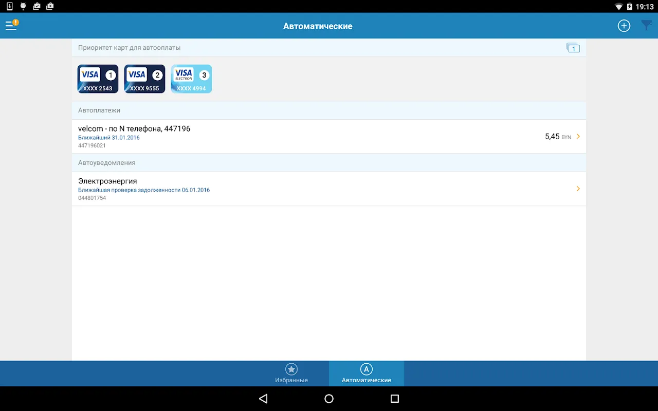The height and width of the screenshot is (411, 658).
Task: Click Приоритет карт для автооплаты header
Action: click(x=129, y=48)
